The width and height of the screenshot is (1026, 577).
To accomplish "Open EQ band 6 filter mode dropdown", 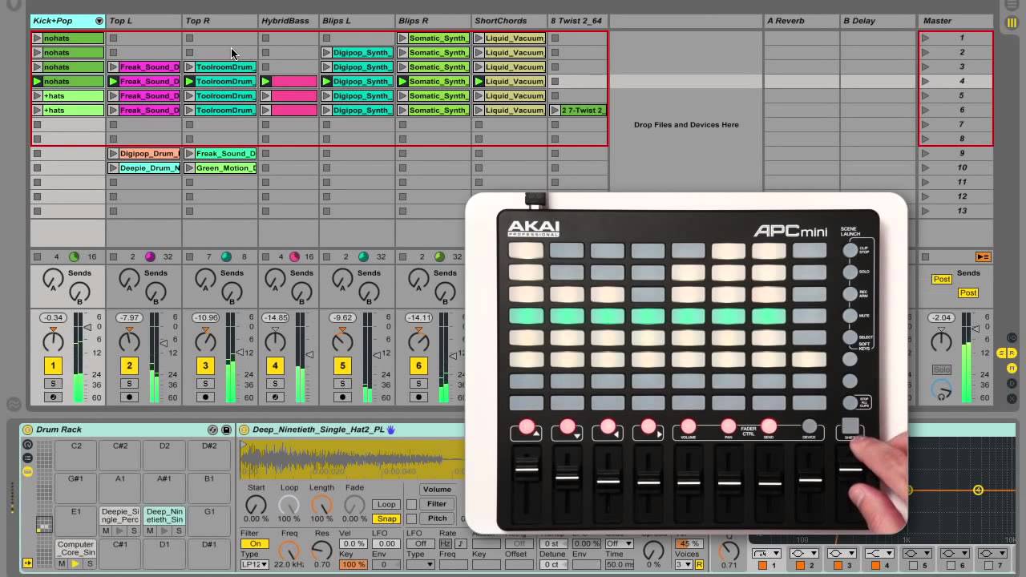I will coord(956,554).
